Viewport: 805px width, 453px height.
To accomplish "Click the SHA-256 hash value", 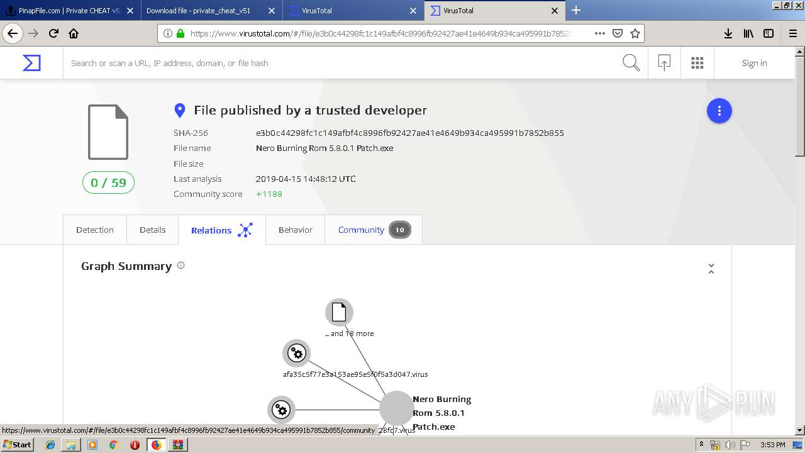I will click(410, 133).
